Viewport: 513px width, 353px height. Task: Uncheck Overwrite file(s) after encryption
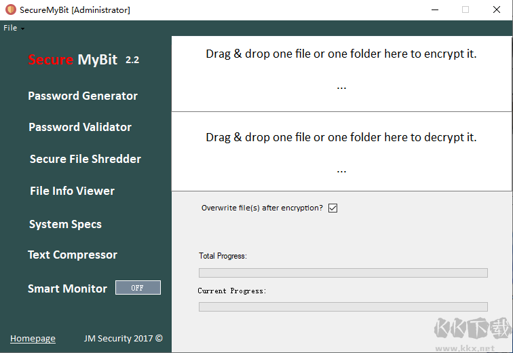pos(332,208)
